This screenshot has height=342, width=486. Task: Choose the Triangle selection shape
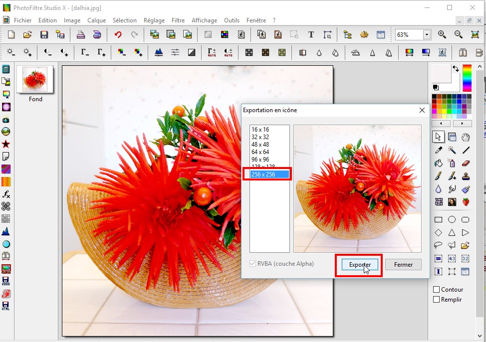(x=452, y=232)
